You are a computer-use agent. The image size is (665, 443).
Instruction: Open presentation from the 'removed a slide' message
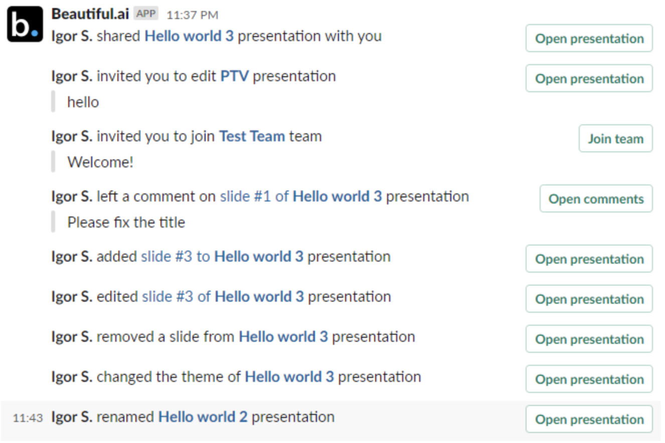pyautogui.click(x=589, y=339)
